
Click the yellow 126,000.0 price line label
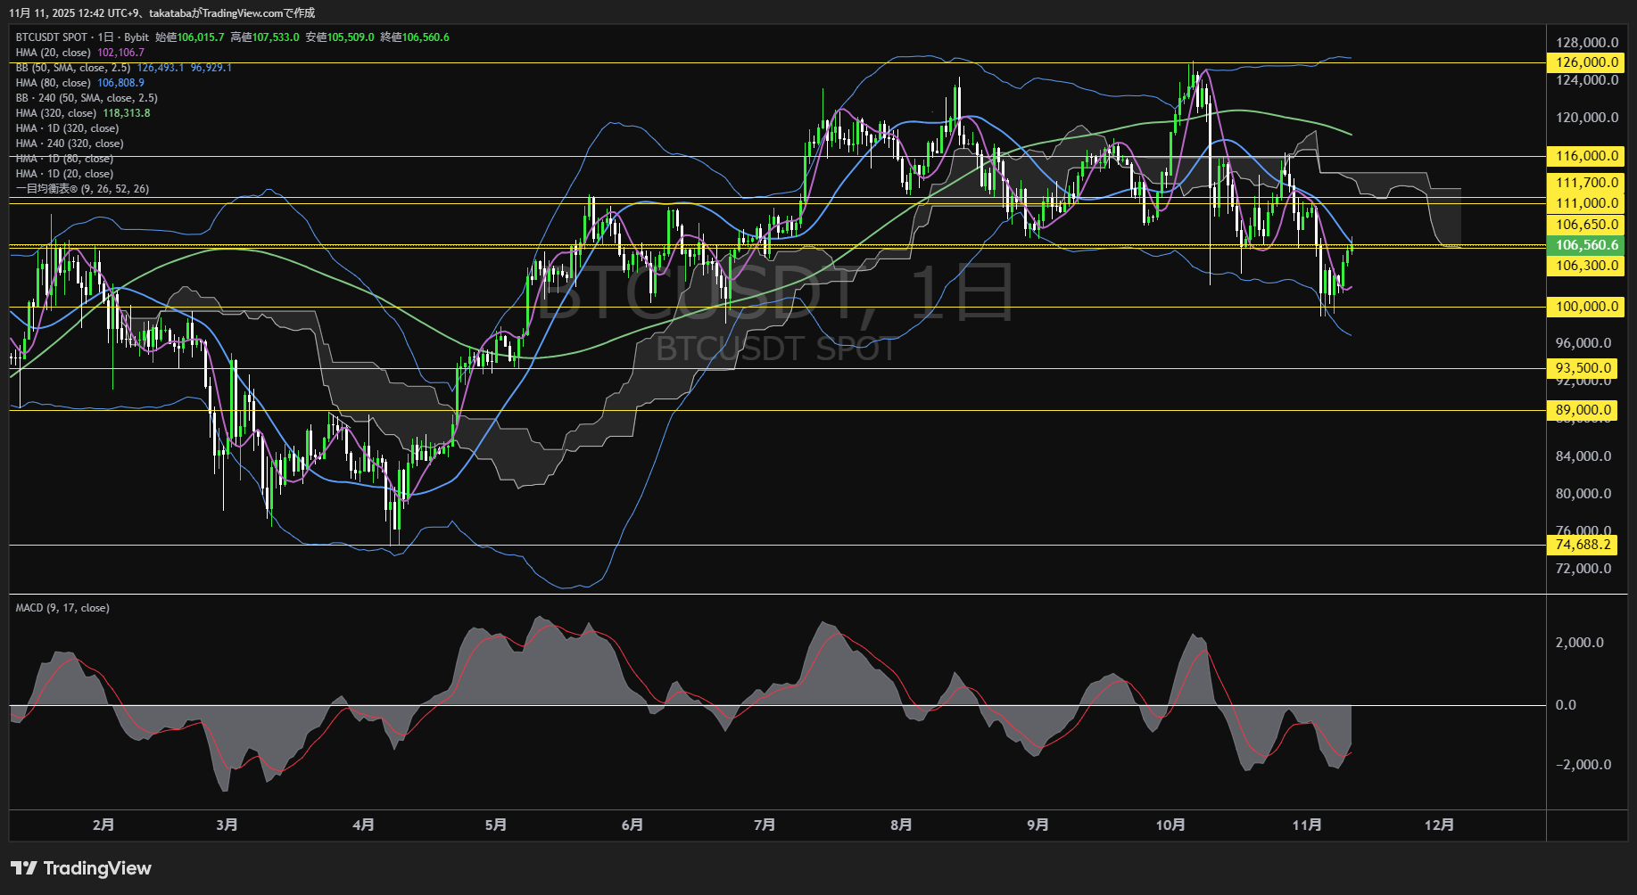click(x=1585, y=62)
